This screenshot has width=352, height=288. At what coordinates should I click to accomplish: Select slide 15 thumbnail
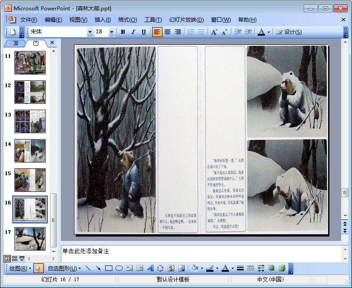[x=30, y=180]
